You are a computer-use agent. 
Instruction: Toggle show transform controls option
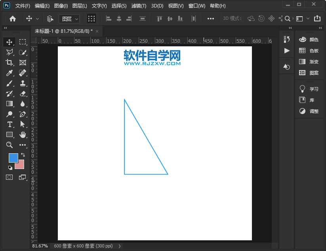tap(92, 19)
